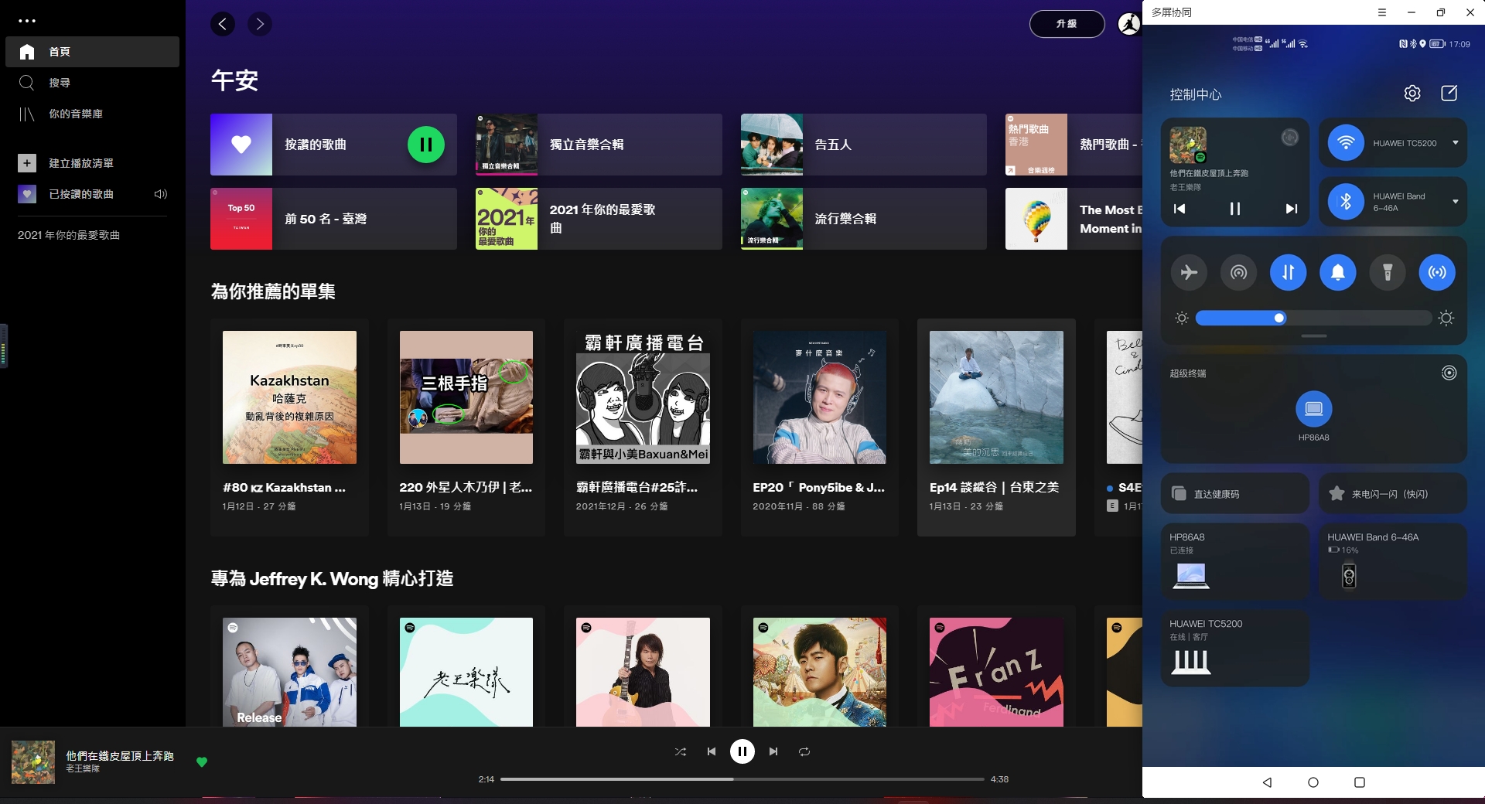Pause the 按讚的歌曲 card with green button
Screen dimensions: 1485x804
click(426, 145)
